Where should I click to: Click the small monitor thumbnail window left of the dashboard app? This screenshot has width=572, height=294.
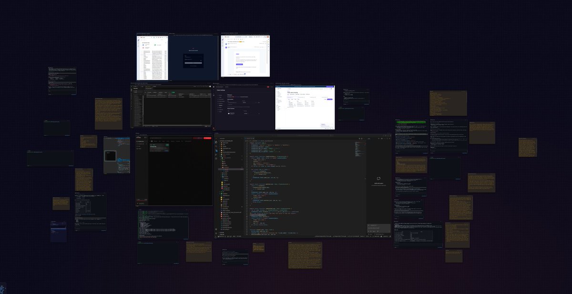pos(111,156)
